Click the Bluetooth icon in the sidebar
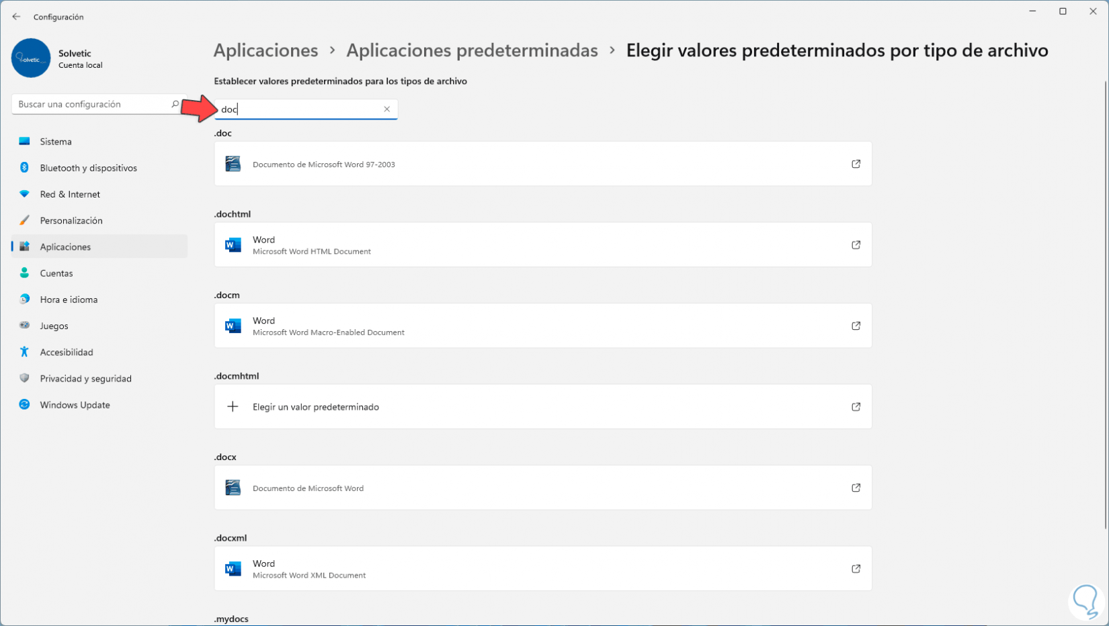 point(24,168)
